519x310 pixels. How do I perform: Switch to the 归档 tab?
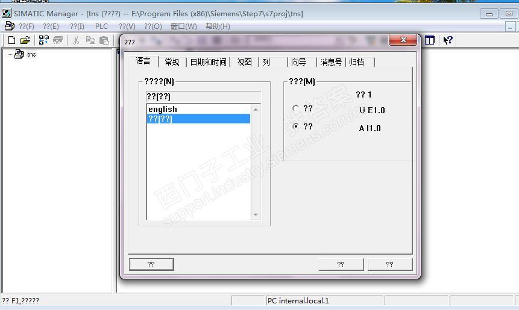coord(356,62)
